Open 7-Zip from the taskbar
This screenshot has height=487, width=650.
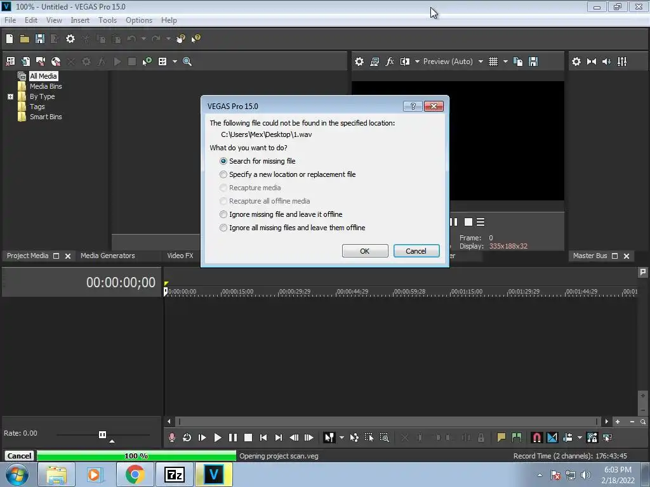[x=174, y=474]
